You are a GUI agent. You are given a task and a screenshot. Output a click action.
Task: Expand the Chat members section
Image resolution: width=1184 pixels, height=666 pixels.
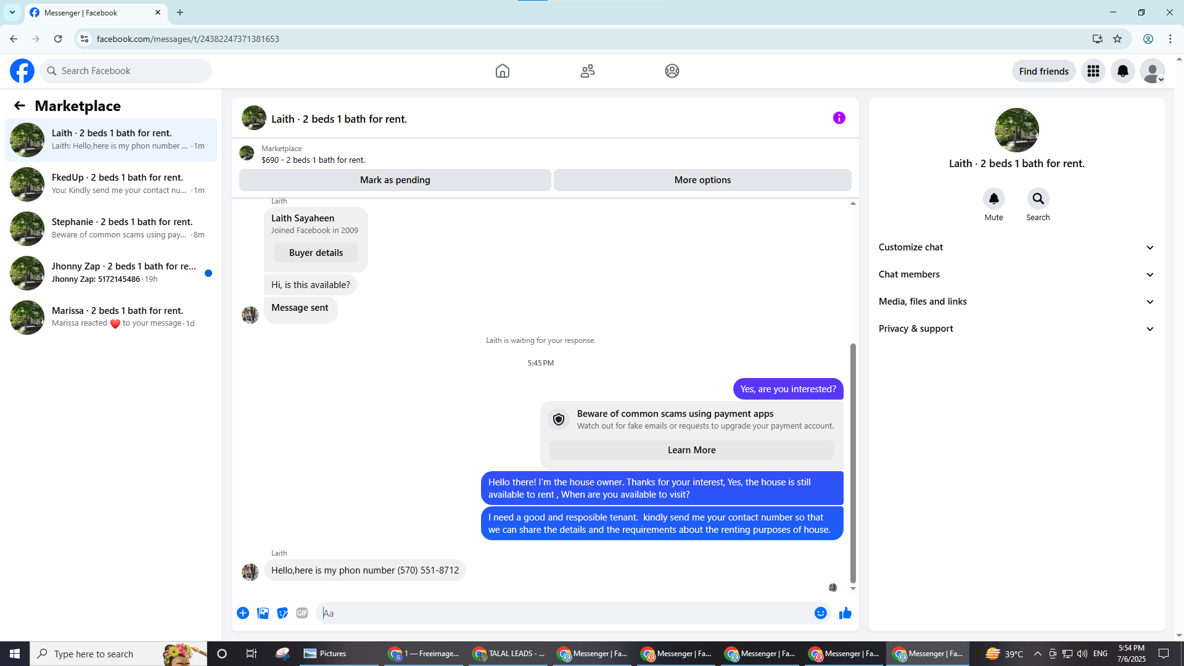click(1016, 274)
